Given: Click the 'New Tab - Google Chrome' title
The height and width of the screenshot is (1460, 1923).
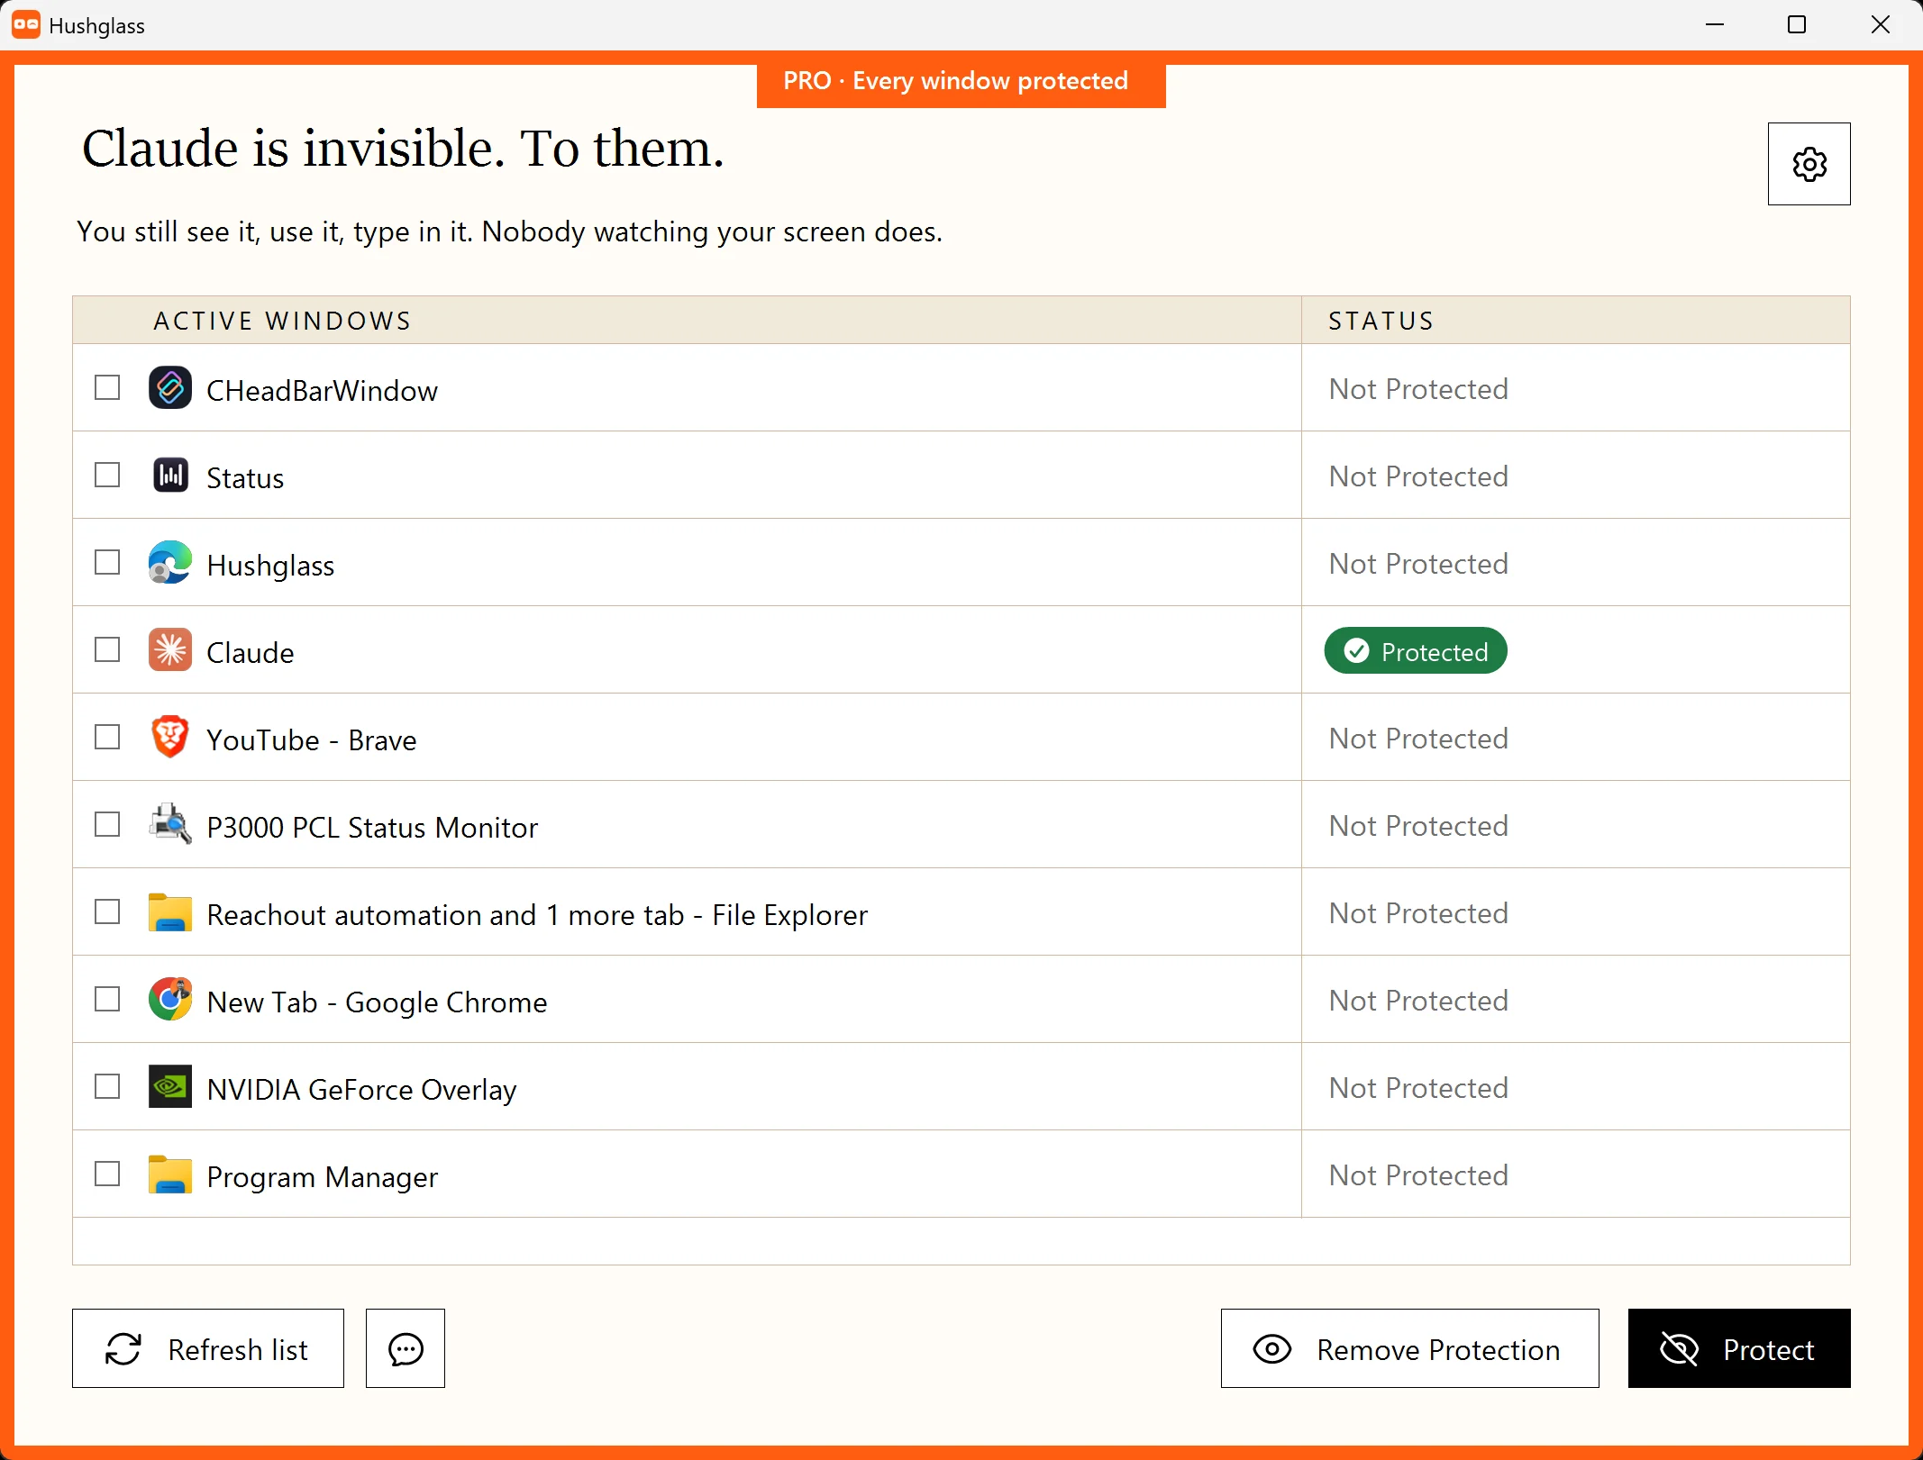Looking at the screenshot, I should [x=377, y=1002].
